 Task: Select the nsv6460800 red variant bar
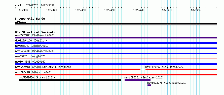pos(181,69)
